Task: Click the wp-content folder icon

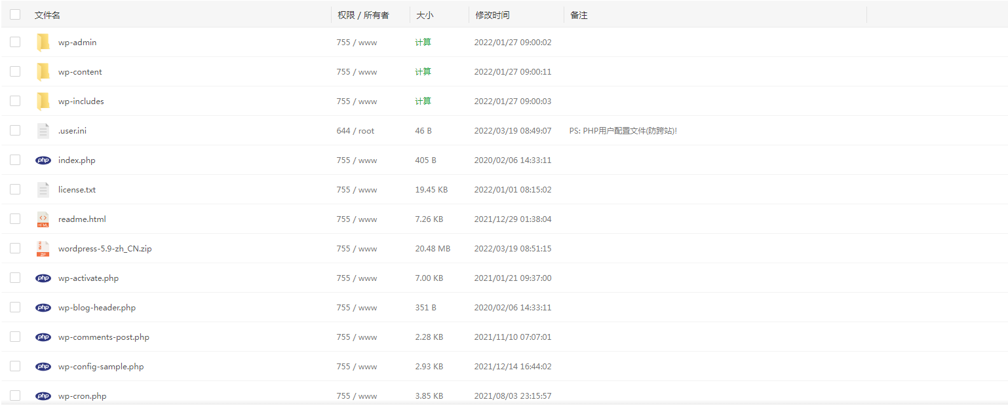Action: [x=43, y=71]
